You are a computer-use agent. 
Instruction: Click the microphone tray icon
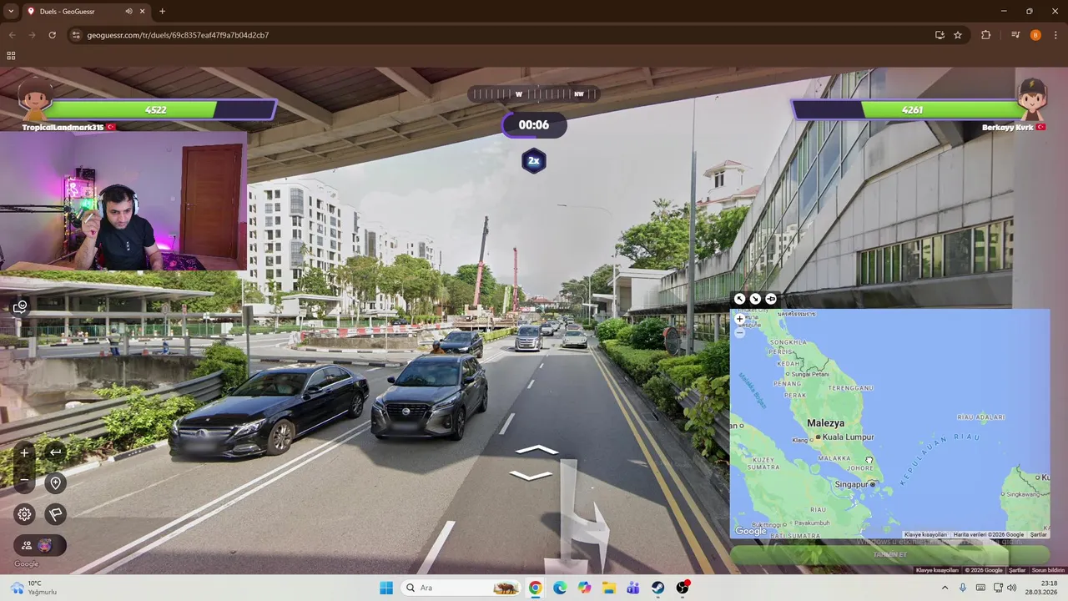[963, 588]
